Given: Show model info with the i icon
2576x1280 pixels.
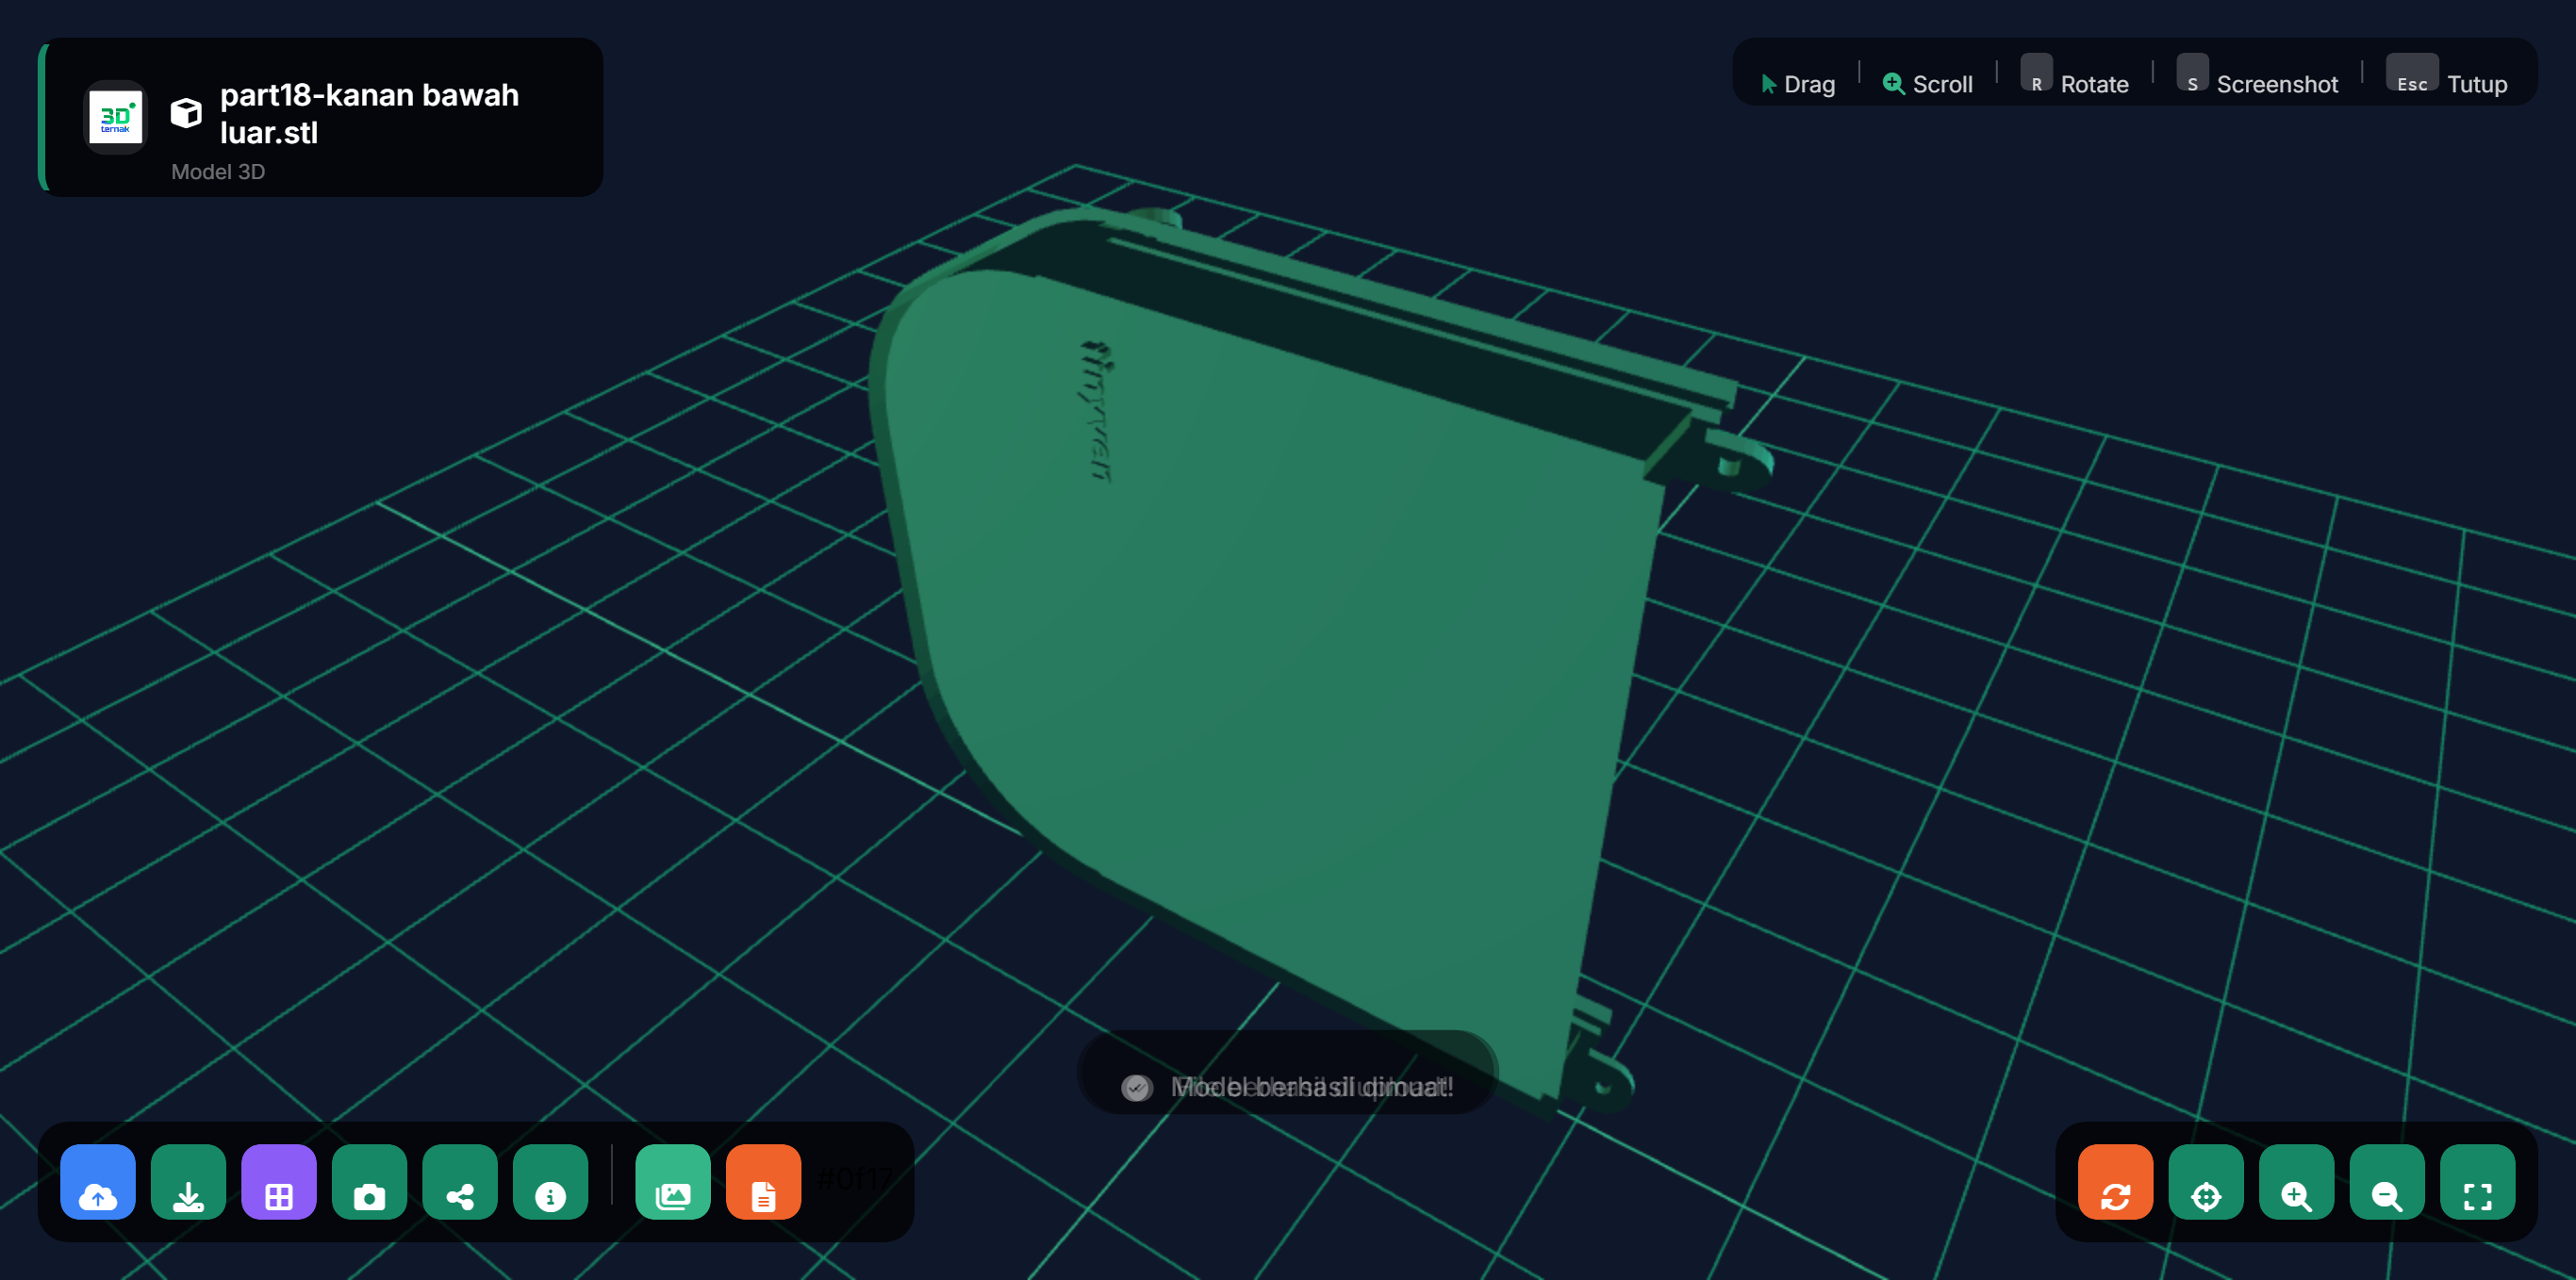Looking at the screenshot, I should (x=550, y=1182).
